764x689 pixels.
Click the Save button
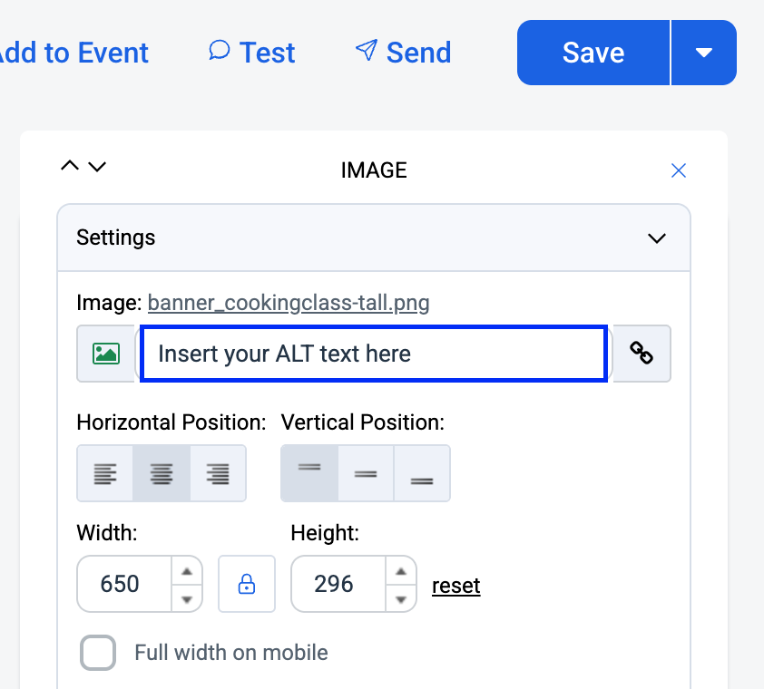593,53
